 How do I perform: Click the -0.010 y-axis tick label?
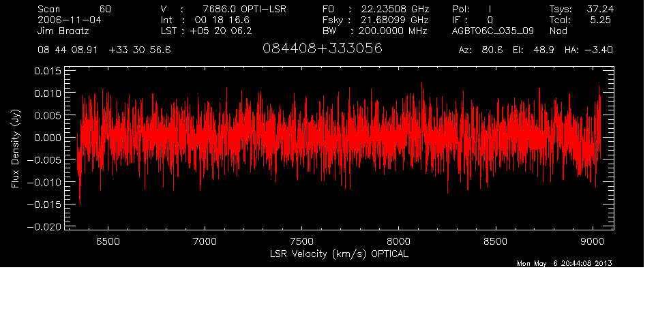tap(44, 182)
